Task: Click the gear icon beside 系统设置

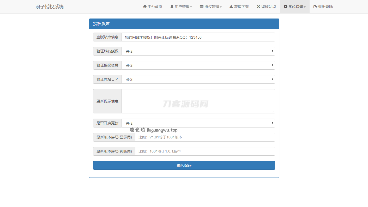Action: 286,7
